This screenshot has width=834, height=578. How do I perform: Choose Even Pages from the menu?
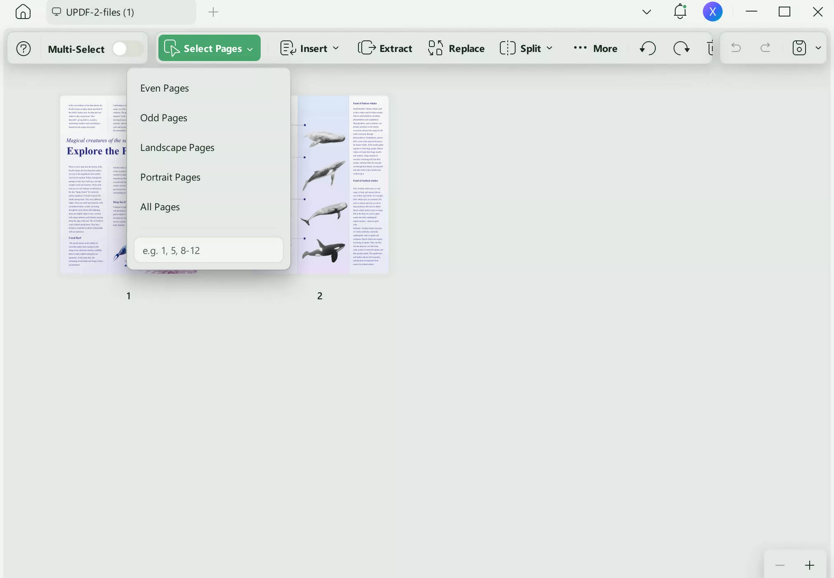tap(164, 88)
